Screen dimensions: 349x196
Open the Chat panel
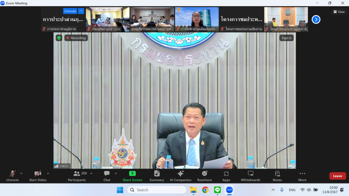tap(107, 176)
